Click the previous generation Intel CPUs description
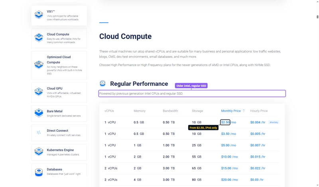 [x=141, y=93]
